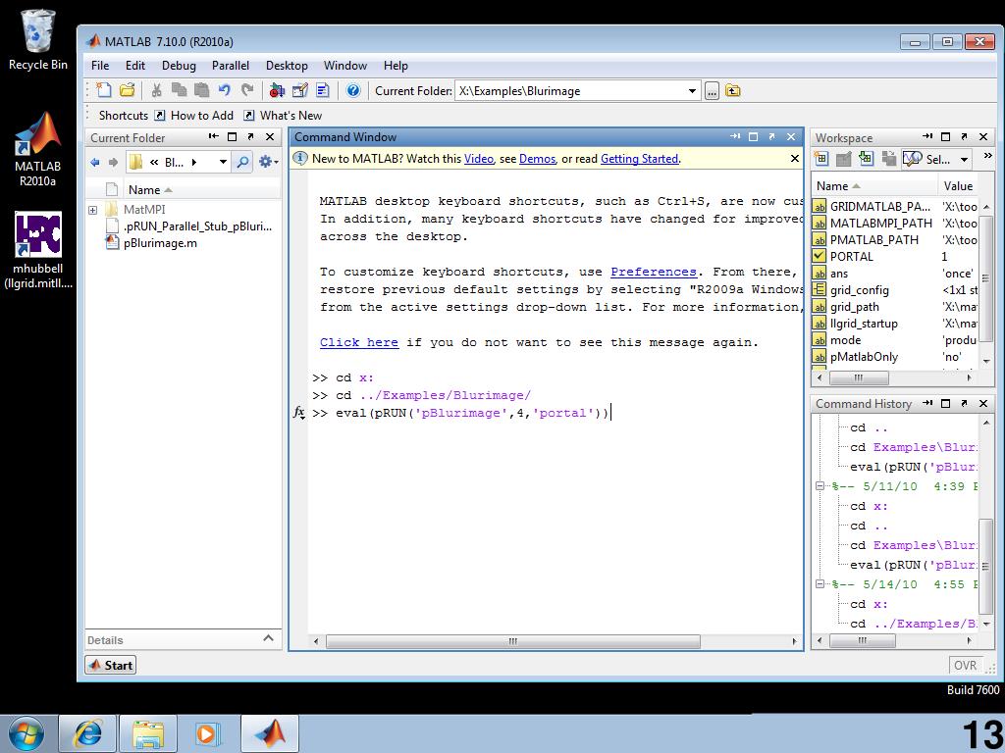Search files with magnifier icon in Current Folder

tap(242, 162)
